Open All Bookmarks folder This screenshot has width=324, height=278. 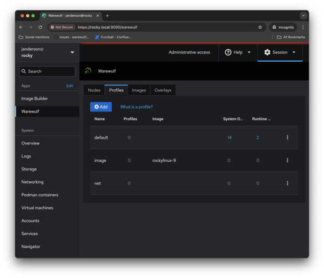(291, 37)
